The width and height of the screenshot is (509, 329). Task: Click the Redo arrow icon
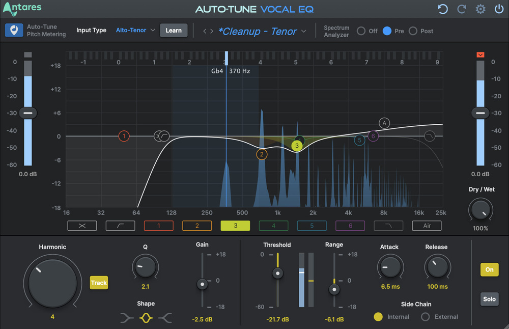(x=461, y=9)
